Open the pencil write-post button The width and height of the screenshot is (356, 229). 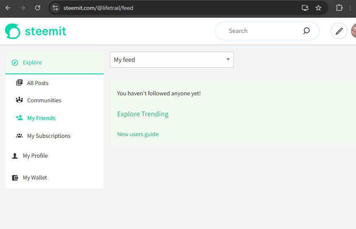pos(339,31)
